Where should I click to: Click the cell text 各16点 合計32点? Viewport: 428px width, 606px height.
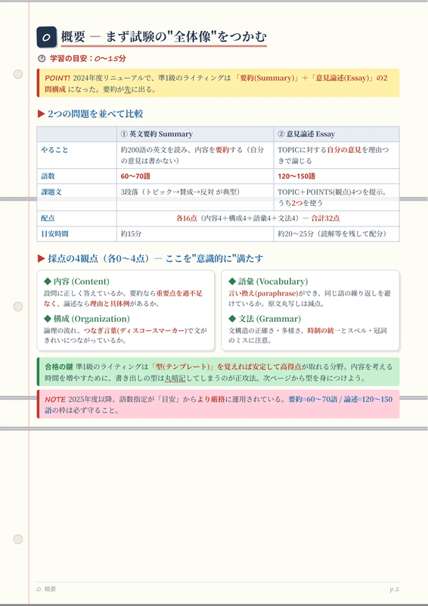click(258, 218)
